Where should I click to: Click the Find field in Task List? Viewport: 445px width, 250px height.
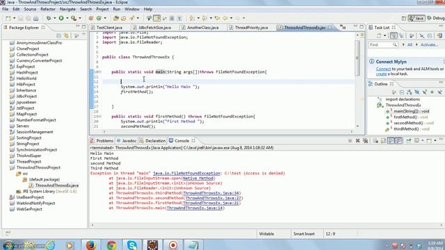point(383,44)
